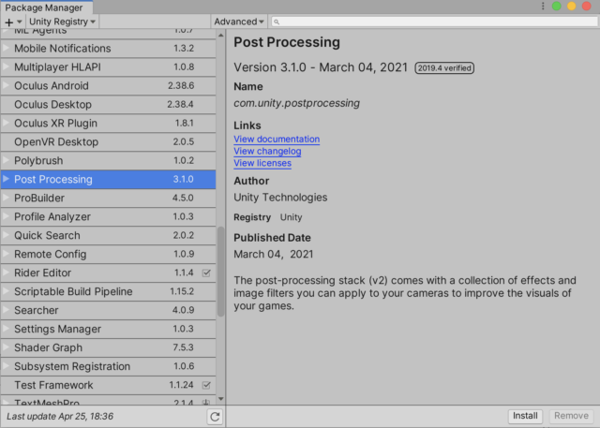The height and width of the screenshot is (428, 600).
Task: Click the yellow window button
Action: coord(572,7)
